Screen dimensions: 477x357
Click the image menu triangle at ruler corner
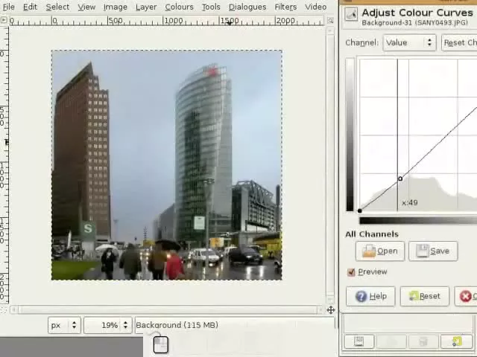pyautogui.click(x=4, y=20)
